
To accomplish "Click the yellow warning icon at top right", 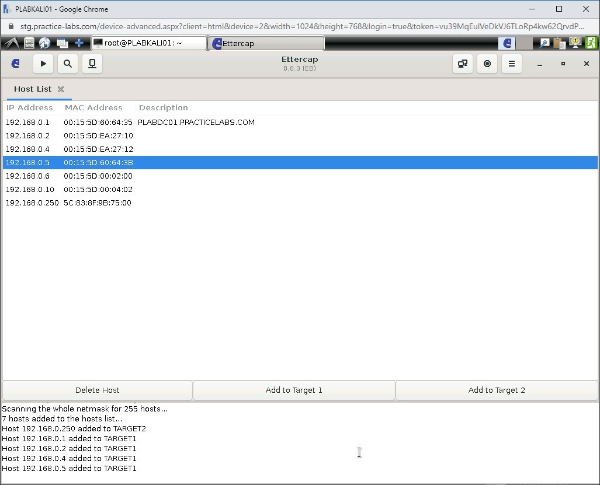I will (575, 43).
